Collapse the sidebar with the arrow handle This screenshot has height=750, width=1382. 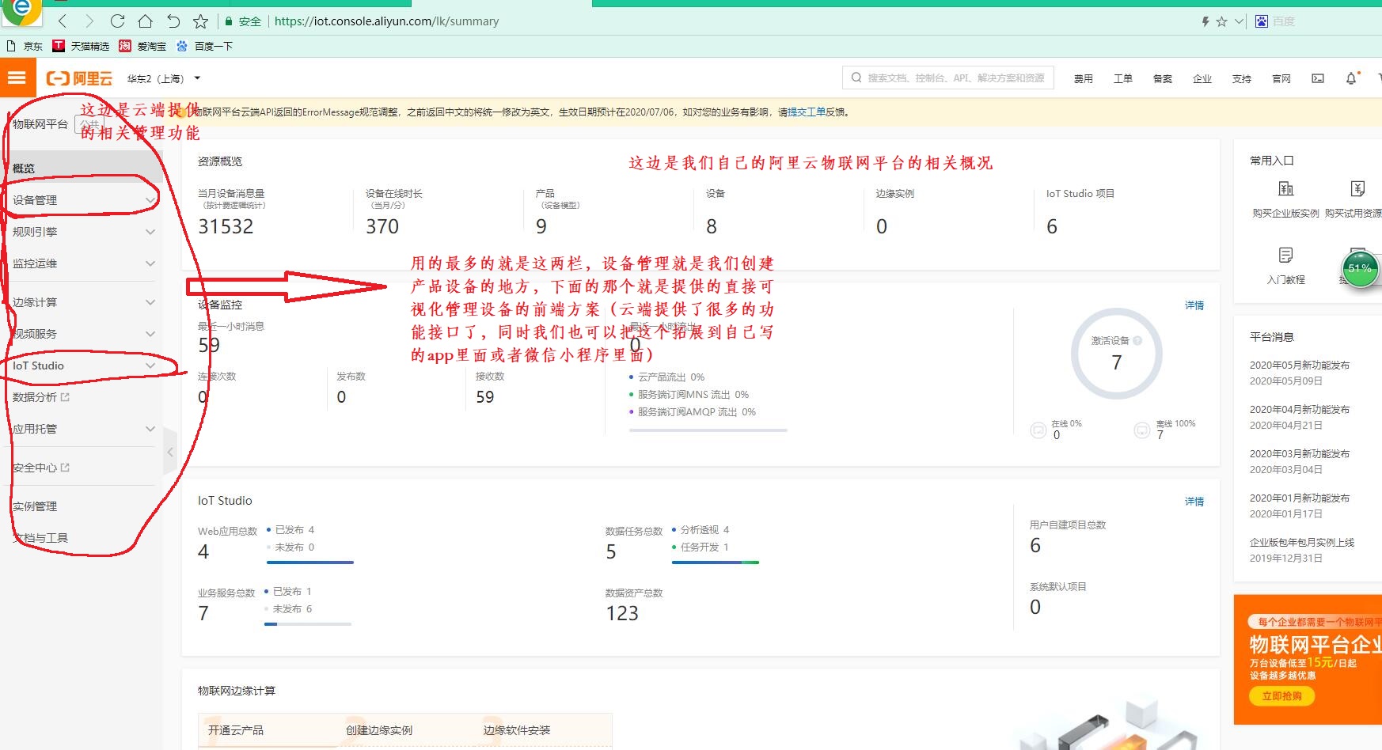coord(170,452)
